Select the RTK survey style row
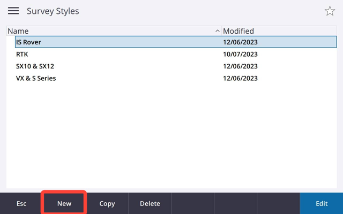 tap(176, 54)
